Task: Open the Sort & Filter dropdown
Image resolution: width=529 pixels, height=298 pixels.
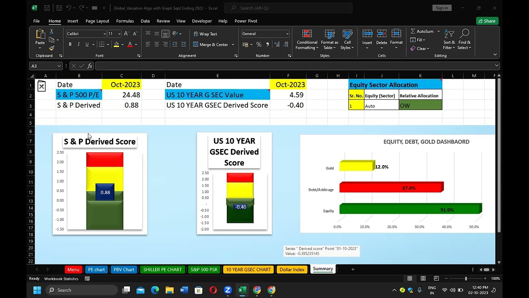Action: (x=449, y=40)
